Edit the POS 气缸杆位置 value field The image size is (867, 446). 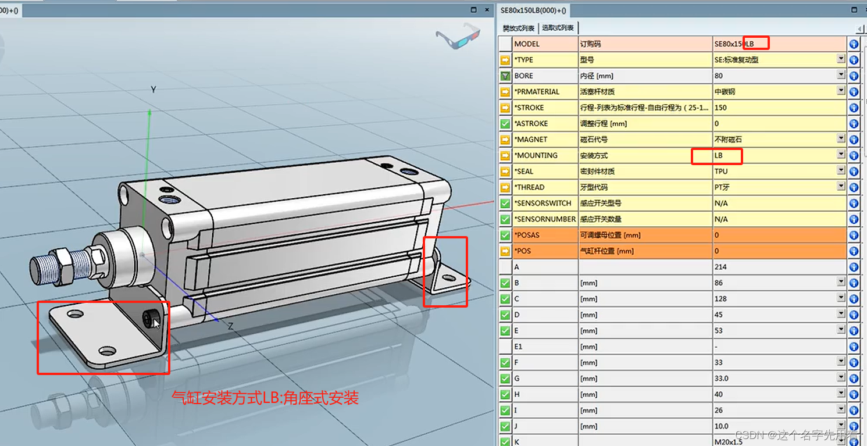click(779, 251)
